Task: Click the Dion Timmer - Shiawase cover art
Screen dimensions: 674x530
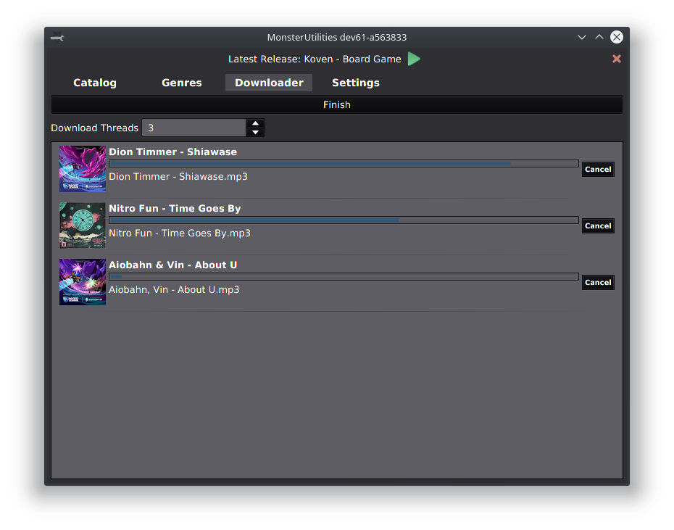Action: point(83,169)
